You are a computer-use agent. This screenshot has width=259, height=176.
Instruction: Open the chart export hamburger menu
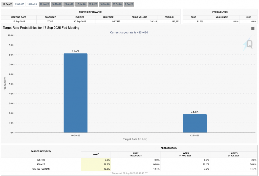[253, 28]
